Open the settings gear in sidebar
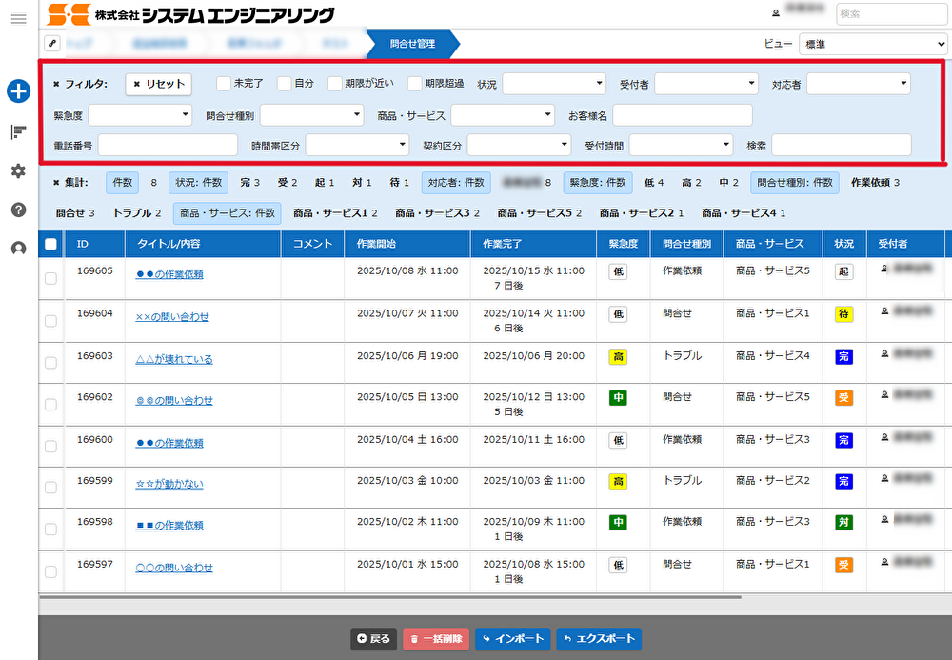This screenshot has width=952, height=660. (18, 170)
